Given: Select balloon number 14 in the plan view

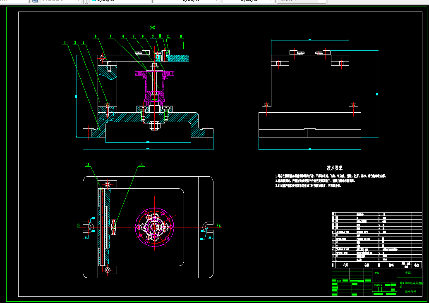Looking at the screenshot, I should click(x=141, y=164).
